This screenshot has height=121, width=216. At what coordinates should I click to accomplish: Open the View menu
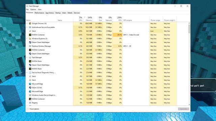click(x=39, y=9)
